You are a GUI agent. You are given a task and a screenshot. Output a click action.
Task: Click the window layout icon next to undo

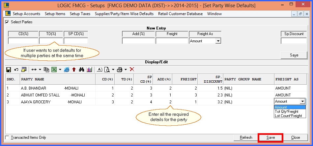pyautogui.click(x=24, y=70)
